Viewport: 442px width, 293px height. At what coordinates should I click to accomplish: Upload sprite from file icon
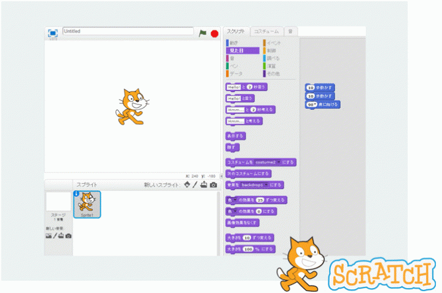pos(204,184)
